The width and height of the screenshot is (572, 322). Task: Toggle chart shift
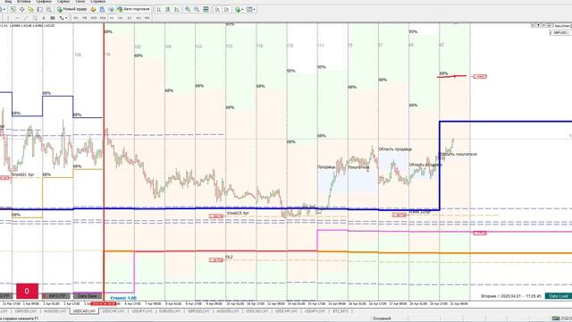[226, 10]
